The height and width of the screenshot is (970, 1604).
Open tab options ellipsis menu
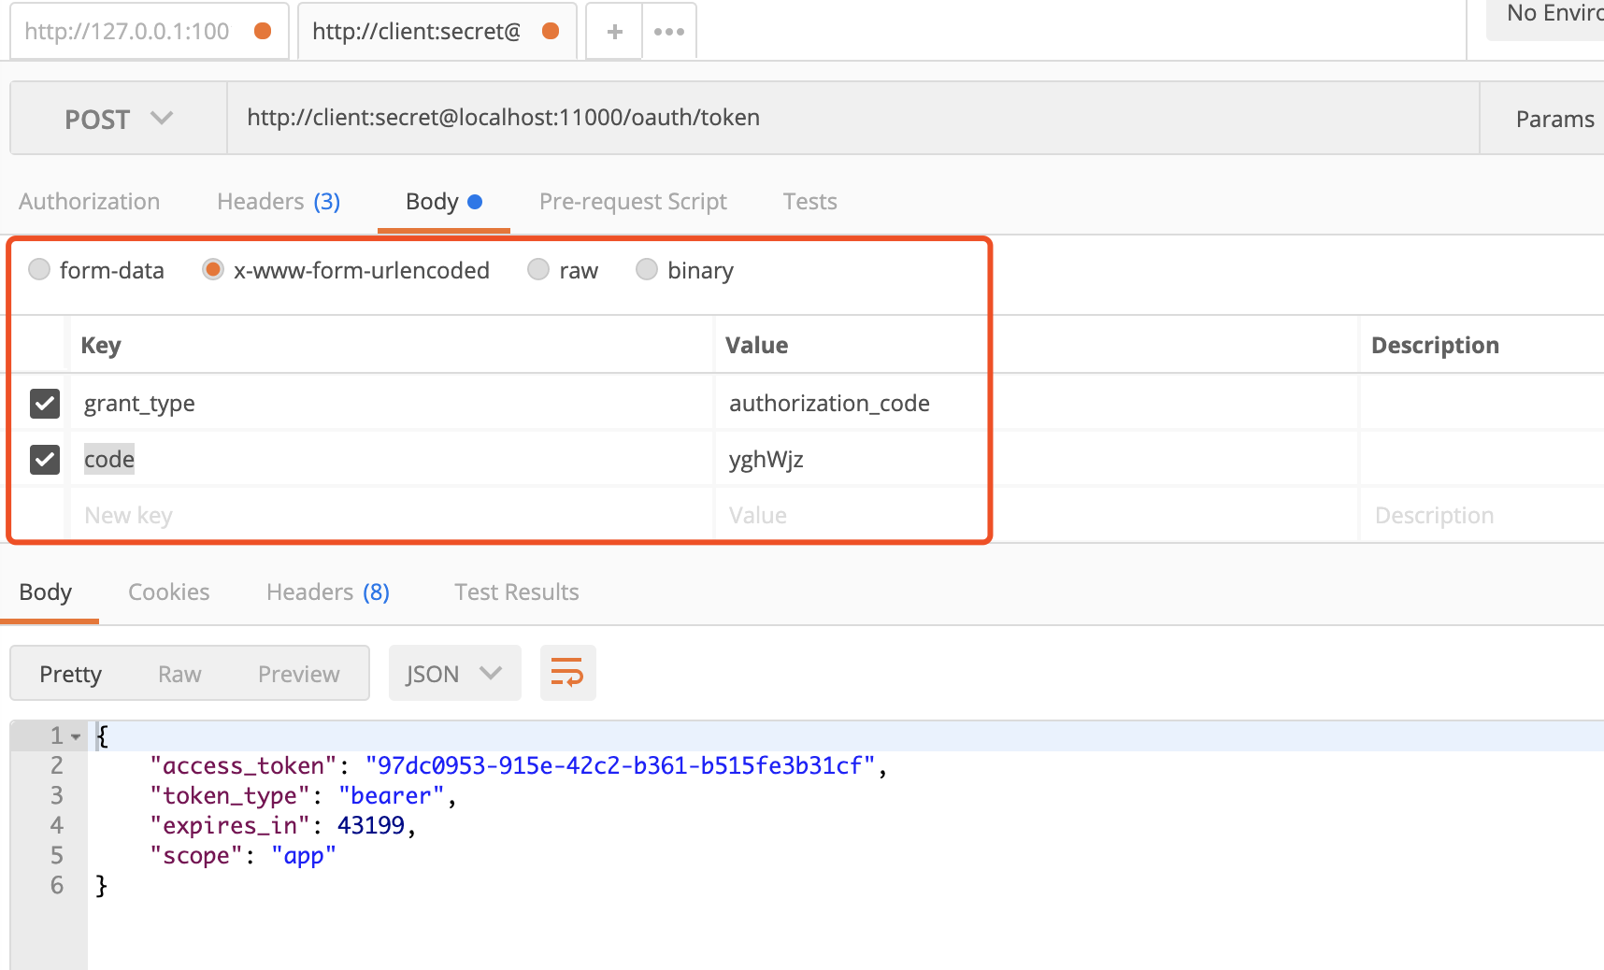pyautogui.click(x=669, y=32)
